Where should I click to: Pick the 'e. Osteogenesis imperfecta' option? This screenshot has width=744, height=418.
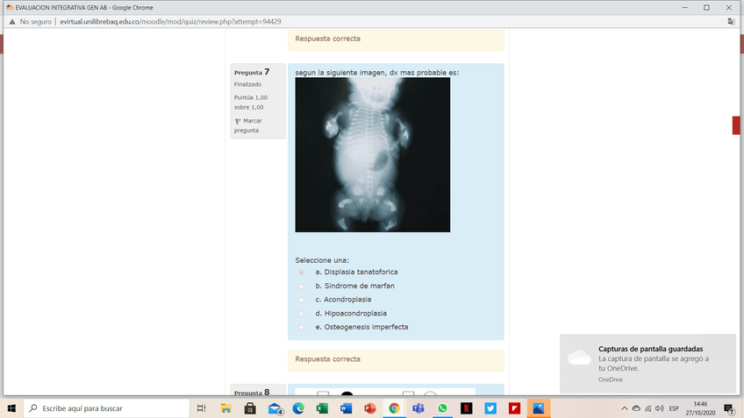[301, 328]
